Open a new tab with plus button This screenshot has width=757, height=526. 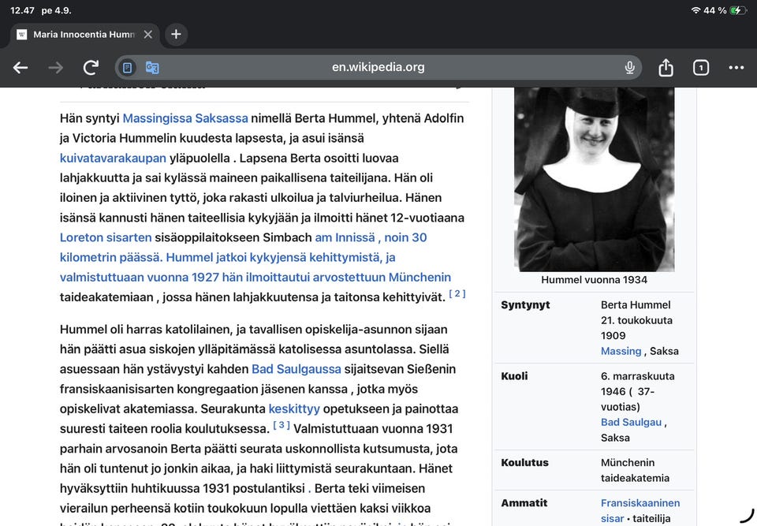(x=176, y=34)
